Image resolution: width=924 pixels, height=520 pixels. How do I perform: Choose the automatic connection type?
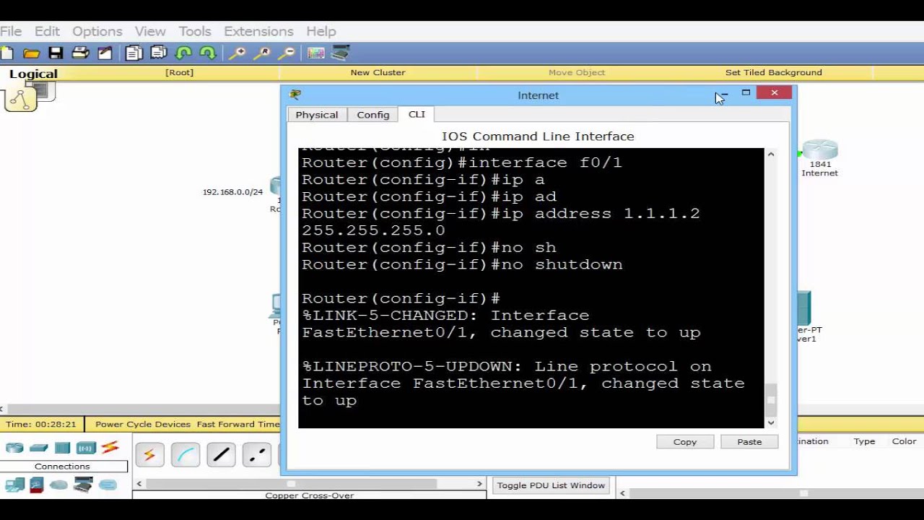tap(149, 454)
